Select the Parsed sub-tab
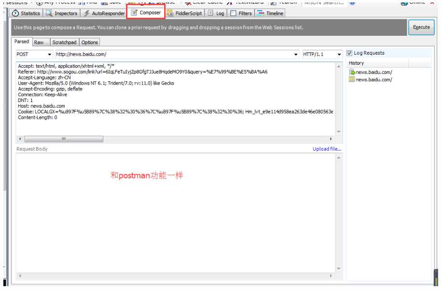This screenshot has width=442, height=291. [22, 42]
